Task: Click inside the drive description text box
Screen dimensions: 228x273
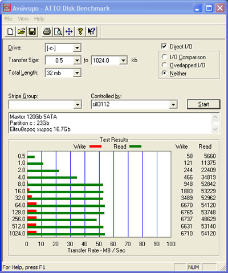Action: point(110,123)
